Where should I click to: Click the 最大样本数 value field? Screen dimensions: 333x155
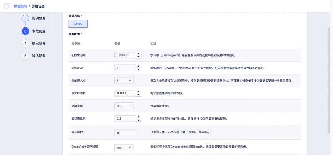pos(125,93)
